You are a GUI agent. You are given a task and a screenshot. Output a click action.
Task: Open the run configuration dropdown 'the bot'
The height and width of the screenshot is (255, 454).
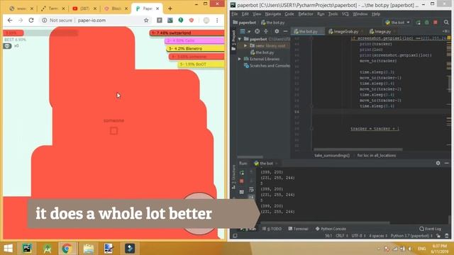point(397,22)
